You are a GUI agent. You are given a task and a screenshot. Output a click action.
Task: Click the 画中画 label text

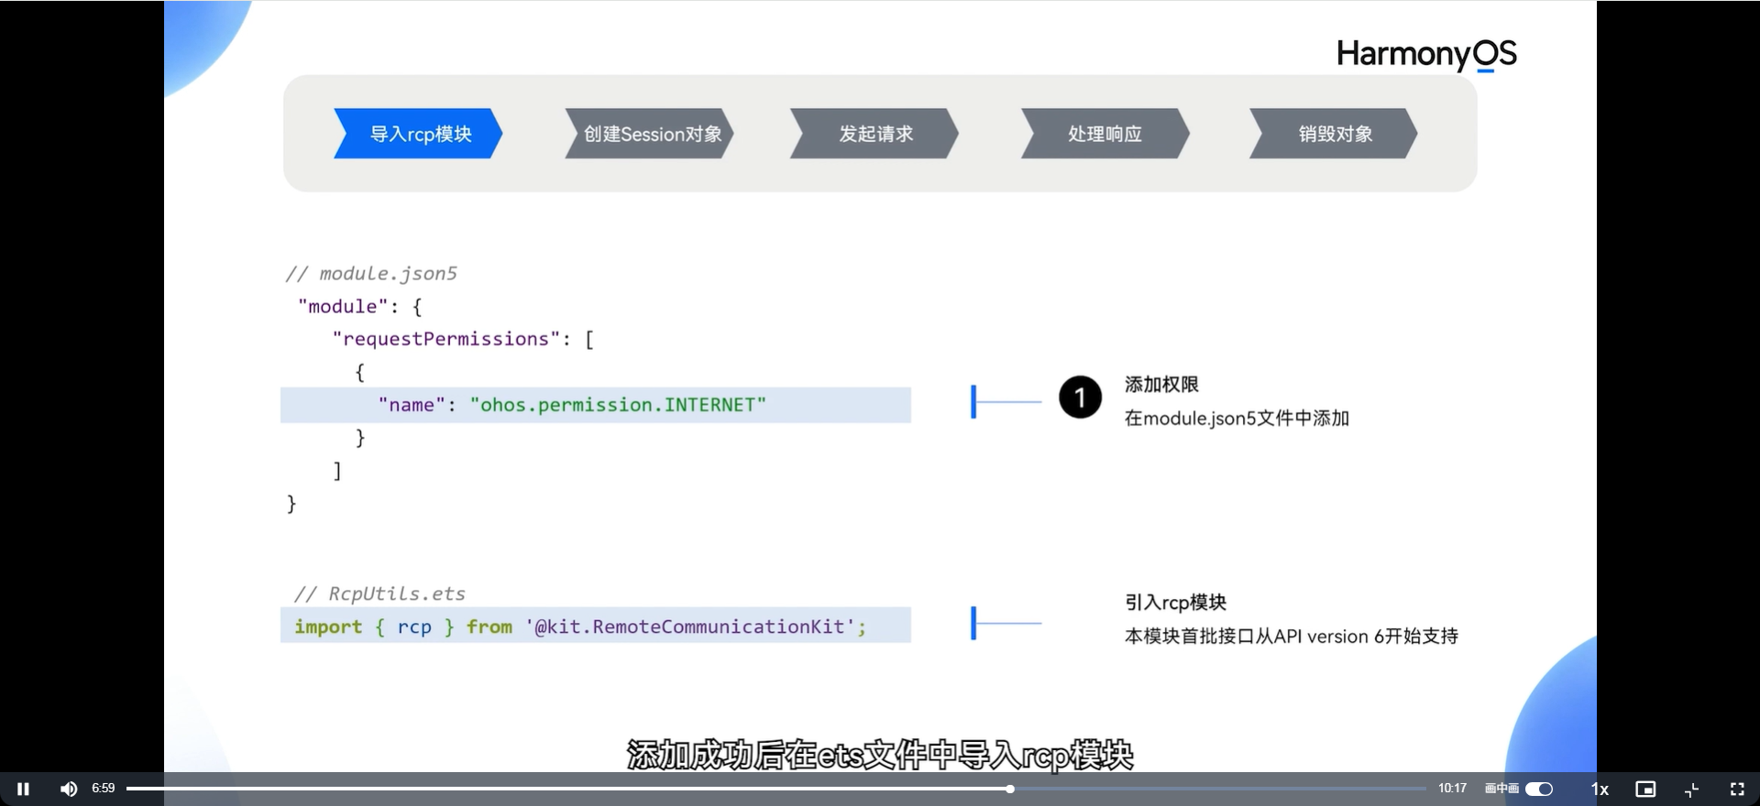(x=1501, y=789)
